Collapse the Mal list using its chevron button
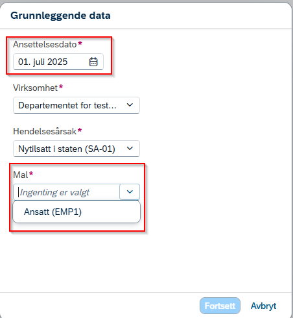Screen dimensions: 293x318 pyautogui.click(x=130, y=192)
